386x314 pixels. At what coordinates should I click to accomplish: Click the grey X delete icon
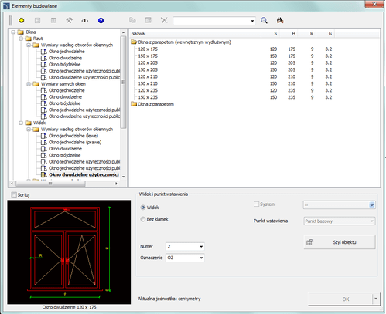coord(164,20)
